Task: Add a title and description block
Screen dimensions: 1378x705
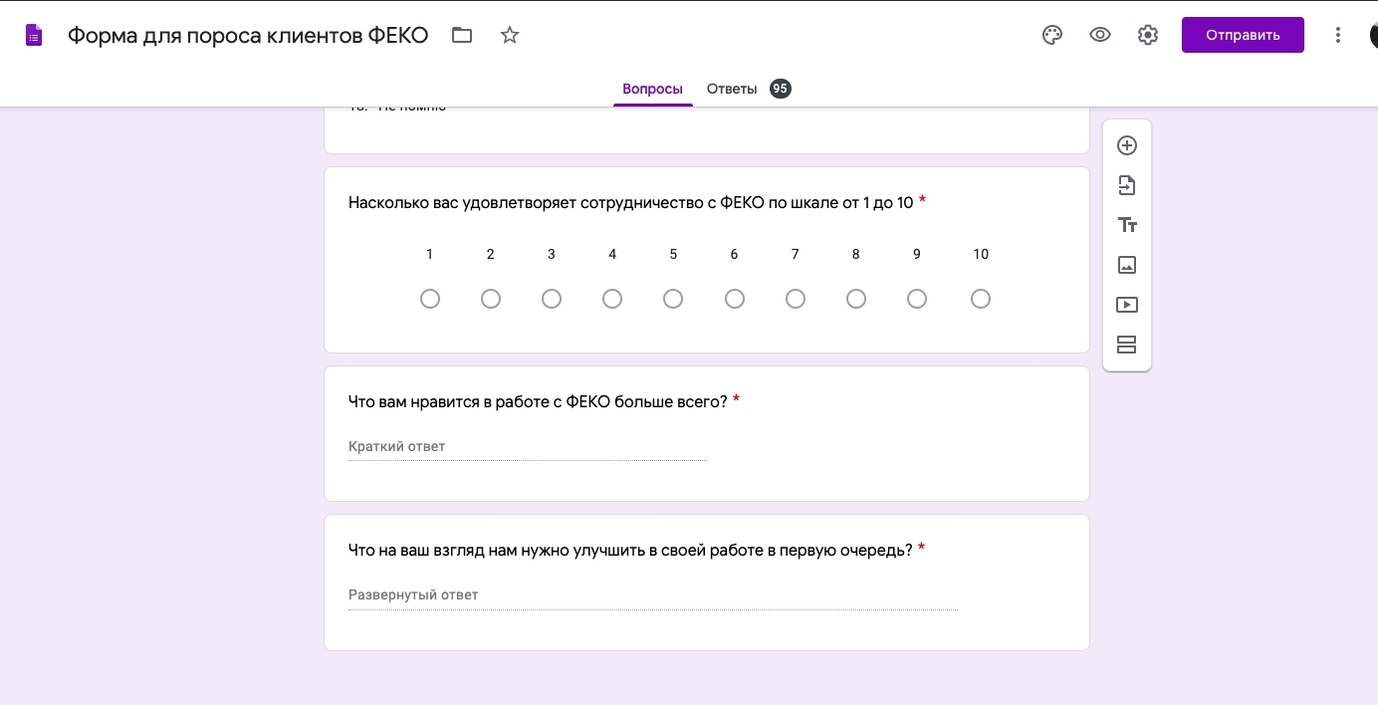Action: coord(1127,225)
